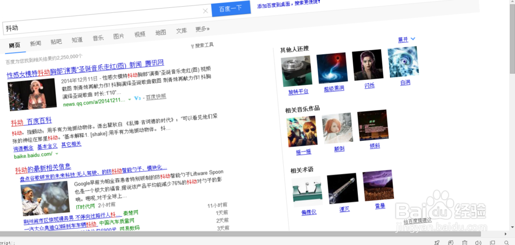Open the 抖动_百度百科 result
Viewport: 515px width, 245px height.
pyautogui.click(x=31, y=122)
